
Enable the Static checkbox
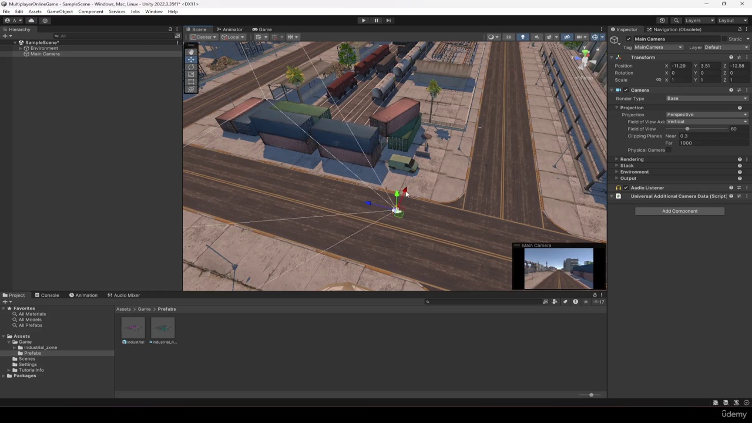[x=724, y=39]
